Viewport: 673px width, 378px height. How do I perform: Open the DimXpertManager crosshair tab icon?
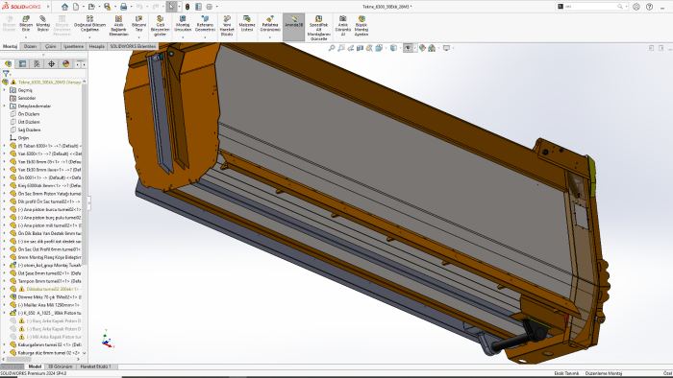point(52,63)
